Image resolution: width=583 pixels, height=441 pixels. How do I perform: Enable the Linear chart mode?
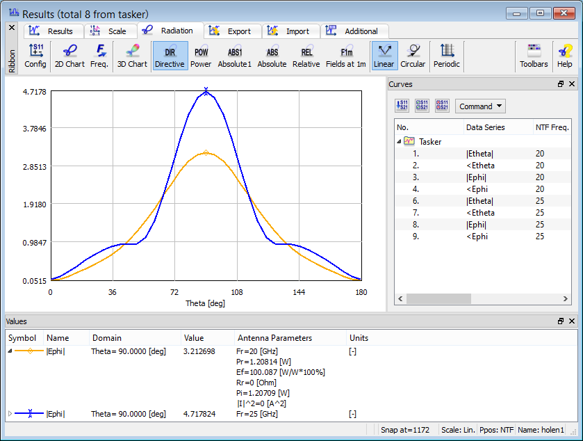[x=384, y=56]
